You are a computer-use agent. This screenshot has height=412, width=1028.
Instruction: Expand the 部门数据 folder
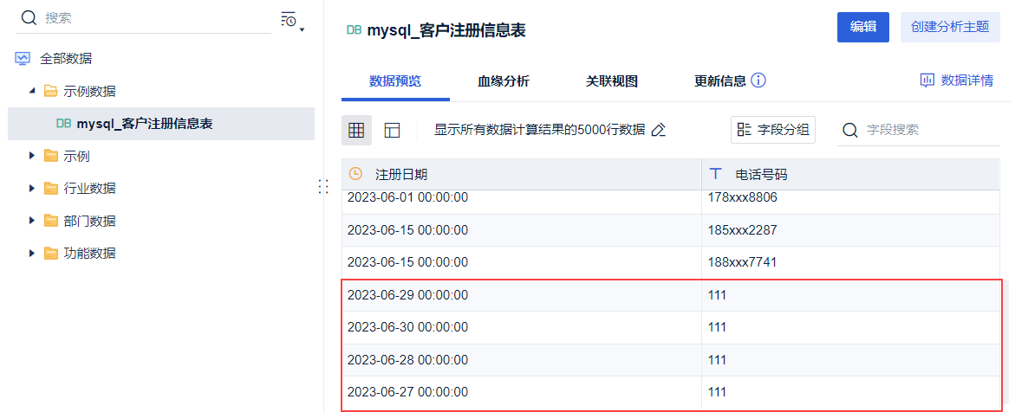click(x=32, y=220)
